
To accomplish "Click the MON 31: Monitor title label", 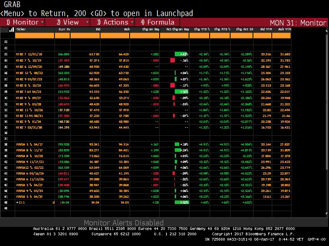I will click(x=298, y=23).
